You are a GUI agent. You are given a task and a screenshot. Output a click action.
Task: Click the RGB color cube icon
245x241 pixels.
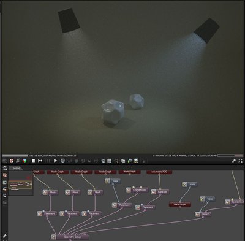pyautogui.click(x=25, y=161)
